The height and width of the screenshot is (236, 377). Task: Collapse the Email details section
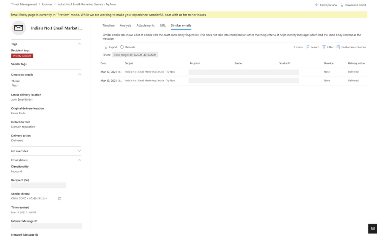(79, 160)
